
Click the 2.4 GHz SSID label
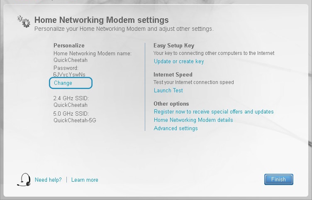tap(71, 99)
